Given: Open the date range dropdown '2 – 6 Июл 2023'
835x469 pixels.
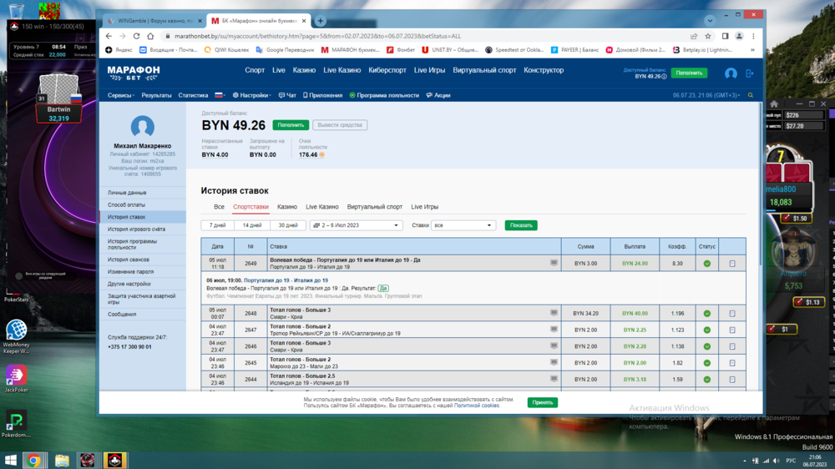Looking at the screenshot, I should 356,225.
